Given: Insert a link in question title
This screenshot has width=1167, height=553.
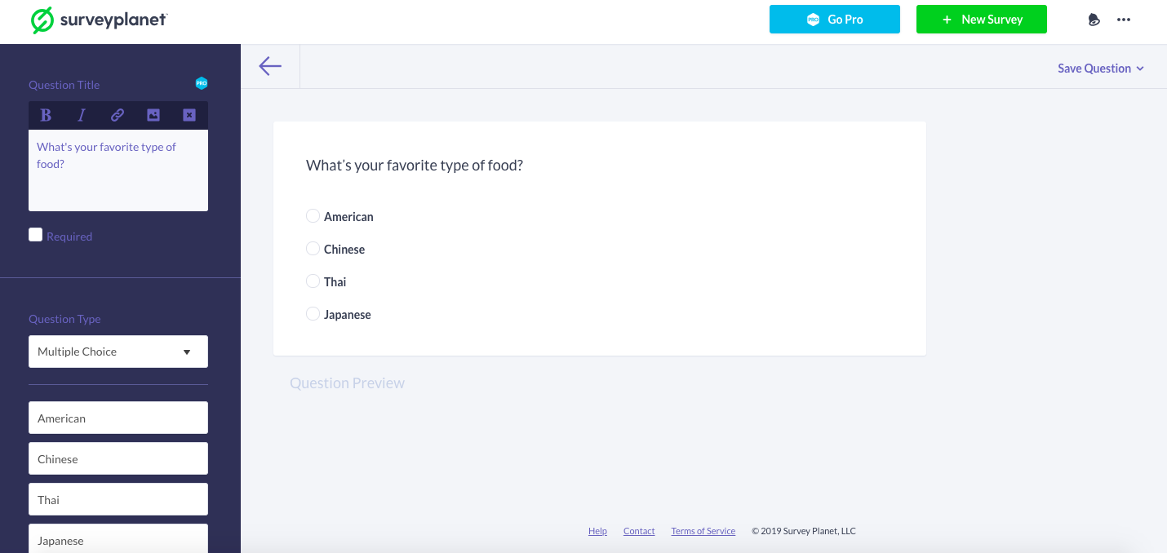Looking at the screenshot, I should click(x=118, y=115).
